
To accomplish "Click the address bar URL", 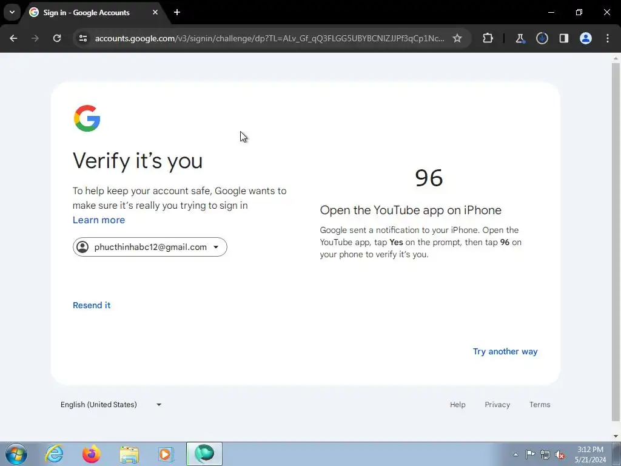I will tap(269, 38).
